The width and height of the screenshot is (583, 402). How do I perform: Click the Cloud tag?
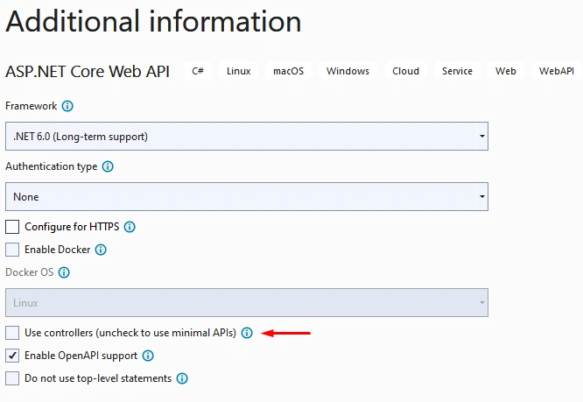pos(405,71)
